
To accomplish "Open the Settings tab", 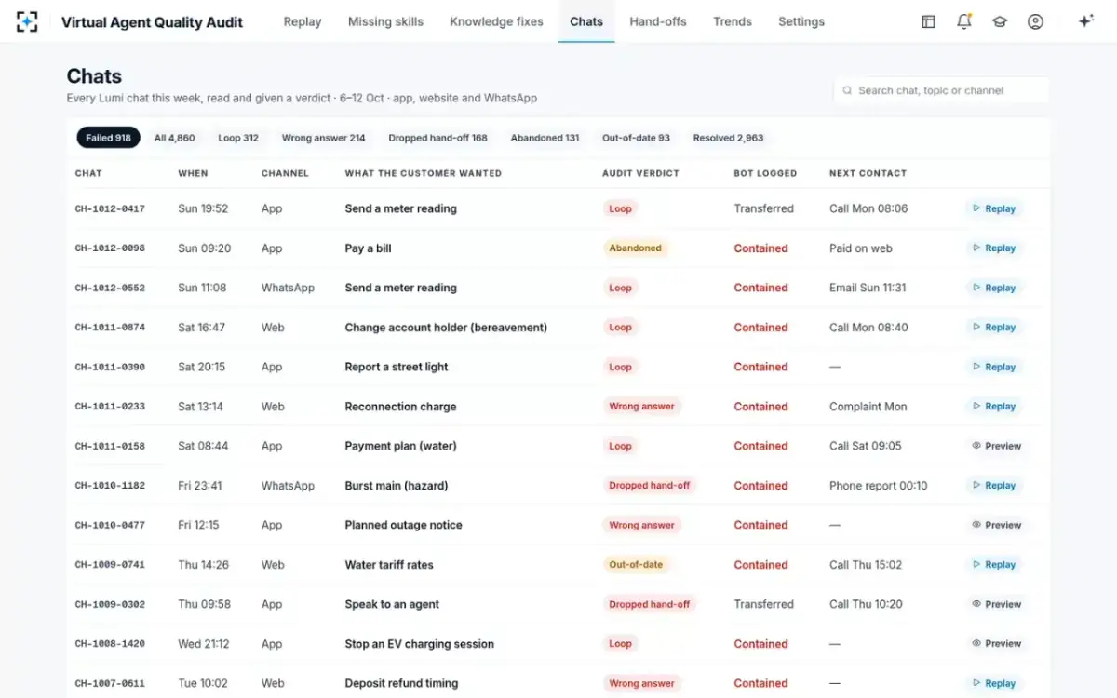I will (x=801, y=21).
